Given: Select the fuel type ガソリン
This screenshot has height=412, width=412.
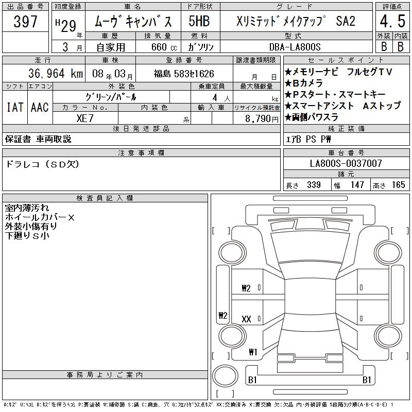Looking at the screenshot, I should pos(200,47).
